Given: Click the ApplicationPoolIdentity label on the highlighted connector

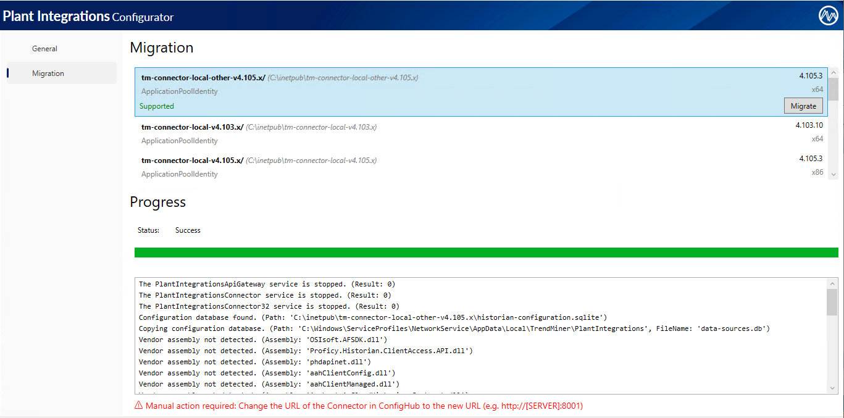Looking at the screenshot, I should click(x=179, y=91).
